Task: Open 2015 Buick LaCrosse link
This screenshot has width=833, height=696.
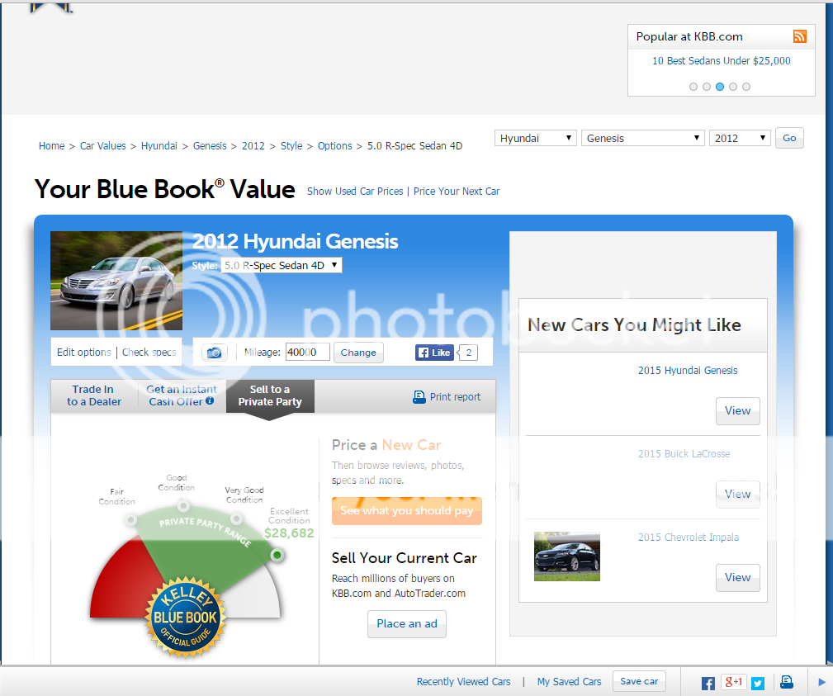Action: [x=684, y=454]
